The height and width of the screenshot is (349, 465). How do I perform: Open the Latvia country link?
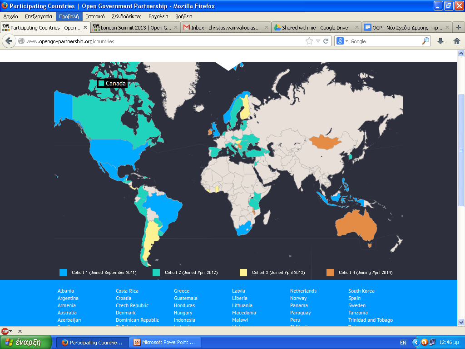click(x=238, y=291)
